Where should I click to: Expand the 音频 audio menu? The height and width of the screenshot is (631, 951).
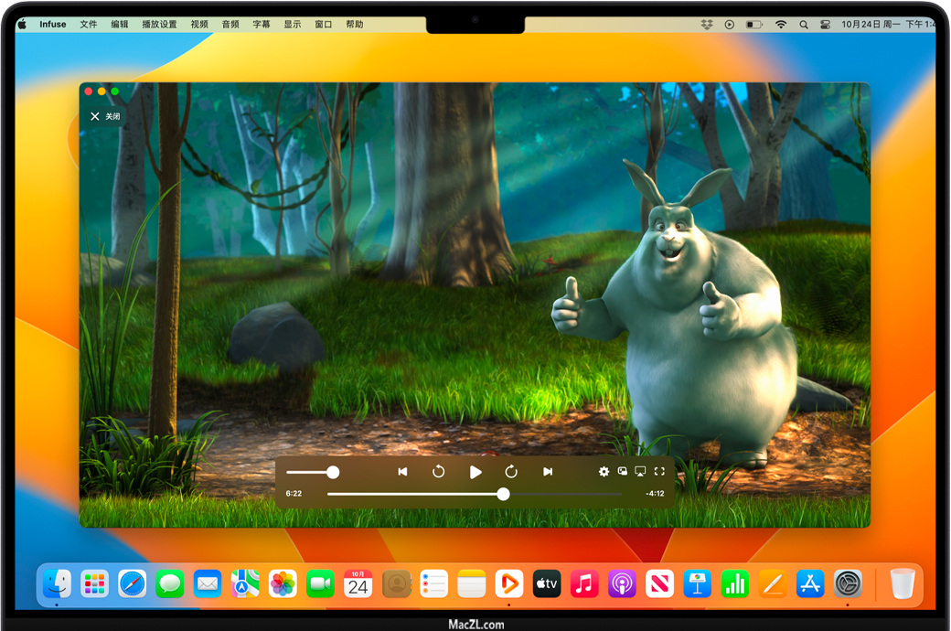(x=230, y=25)
